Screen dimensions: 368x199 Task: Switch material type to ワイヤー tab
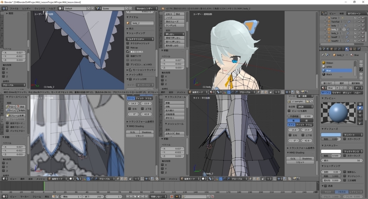click(x=336, y=93)
